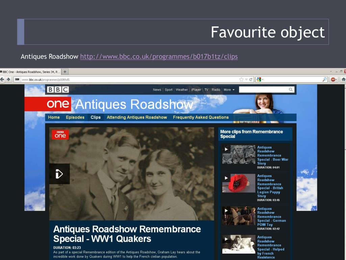
Task: Focus the browser Google search field
Action: click(x=293, y=79)
